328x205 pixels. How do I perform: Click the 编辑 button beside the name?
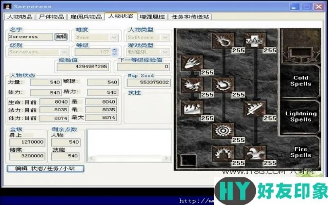point(61,36)
